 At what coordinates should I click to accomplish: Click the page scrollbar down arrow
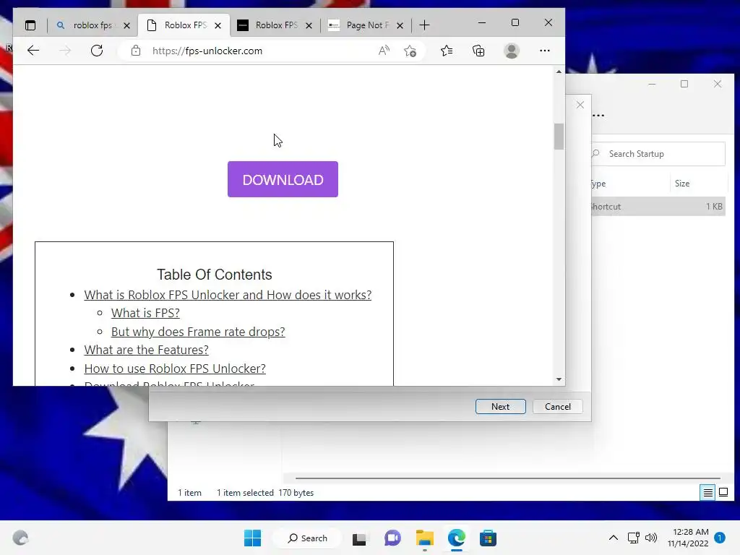click(x=559, y=379)
